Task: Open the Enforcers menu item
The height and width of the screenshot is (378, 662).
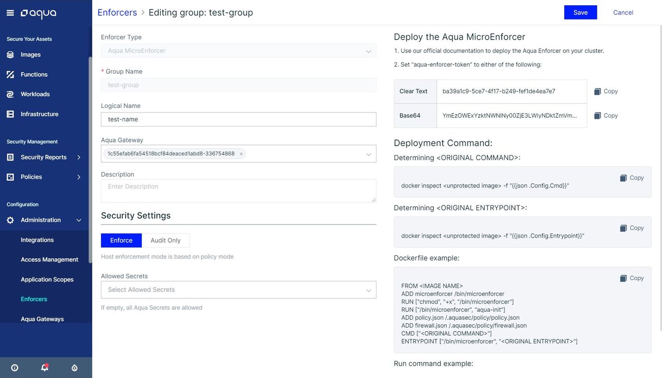Action: coord(34,299)
